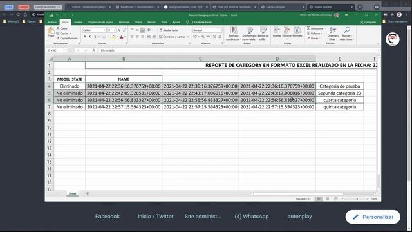Apply percent style to the cells

click(x=203, y=37)
